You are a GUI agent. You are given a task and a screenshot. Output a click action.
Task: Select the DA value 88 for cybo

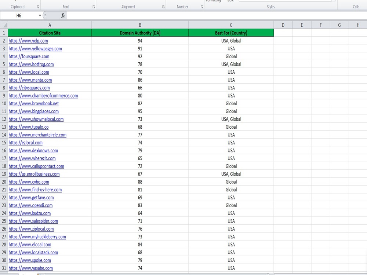140,182
